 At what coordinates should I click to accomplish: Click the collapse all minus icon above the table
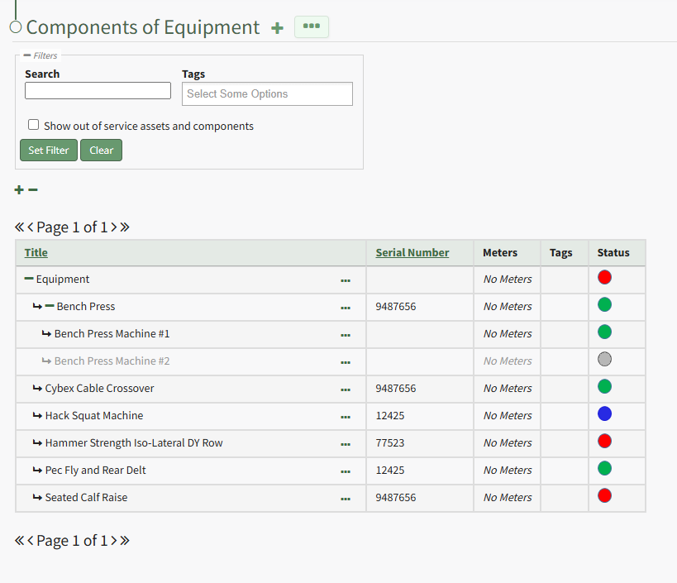33,190
